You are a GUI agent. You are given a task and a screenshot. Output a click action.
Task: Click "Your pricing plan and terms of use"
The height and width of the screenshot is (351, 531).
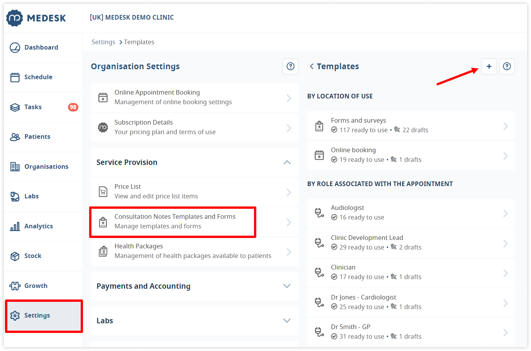pyautogui.click(x=165, y=132)
